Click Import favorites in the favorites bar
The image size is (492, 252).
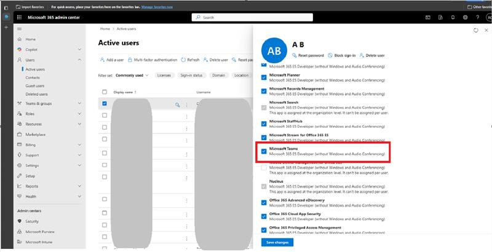[30, 7]
